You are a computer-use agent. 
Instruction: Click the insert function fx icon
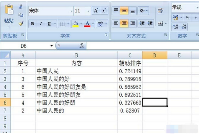(82, 45)
